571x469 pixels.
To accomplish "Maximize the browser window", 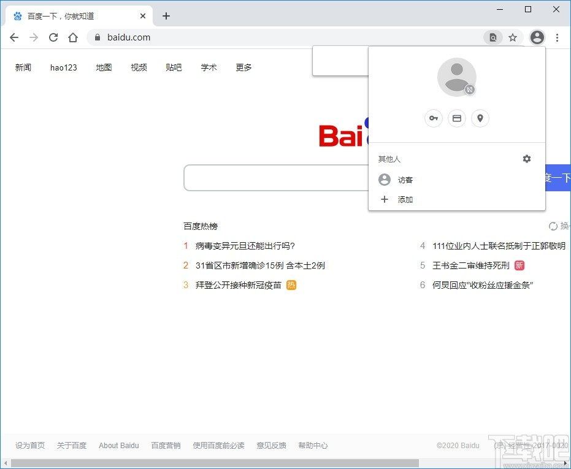I will click(x=528, y=9).
